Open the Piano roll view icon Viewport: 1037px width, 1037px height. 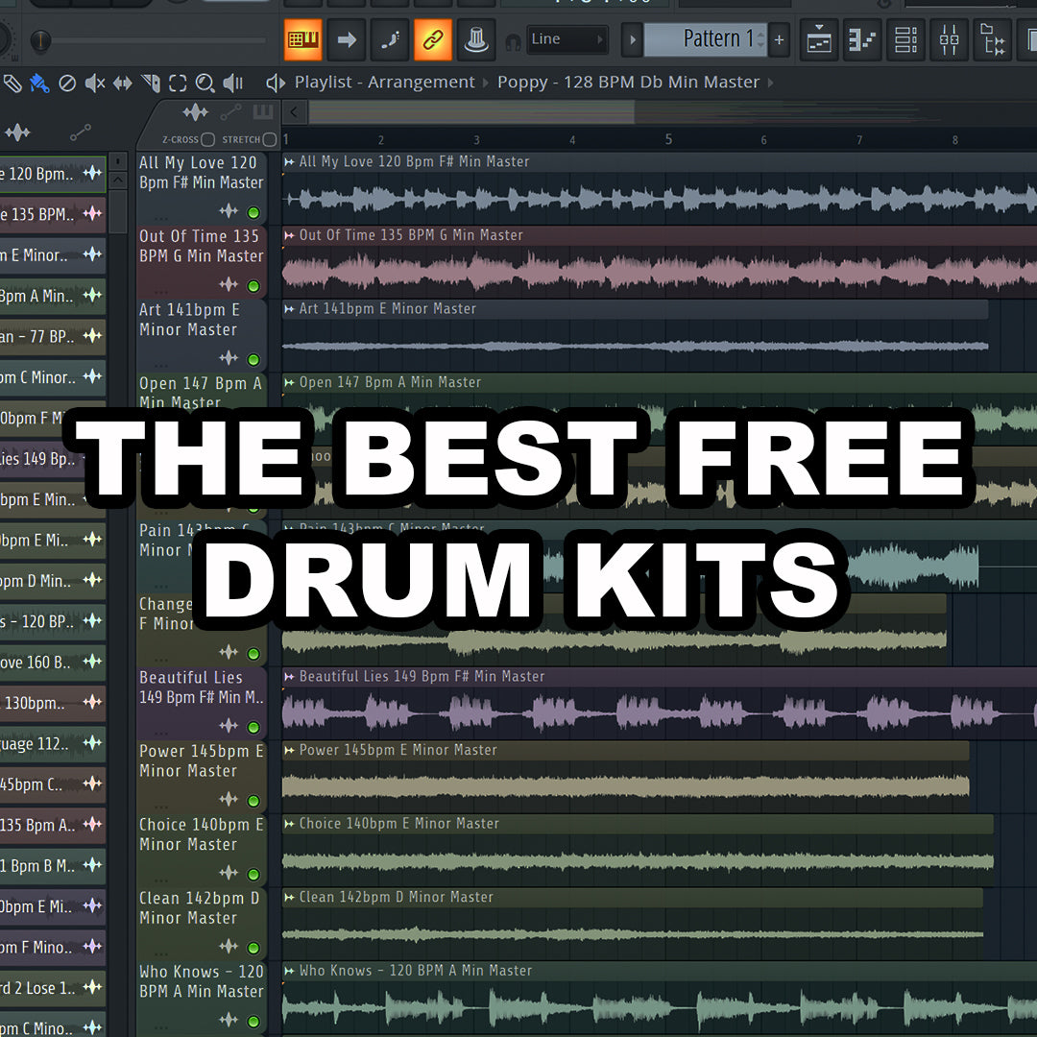861,39
